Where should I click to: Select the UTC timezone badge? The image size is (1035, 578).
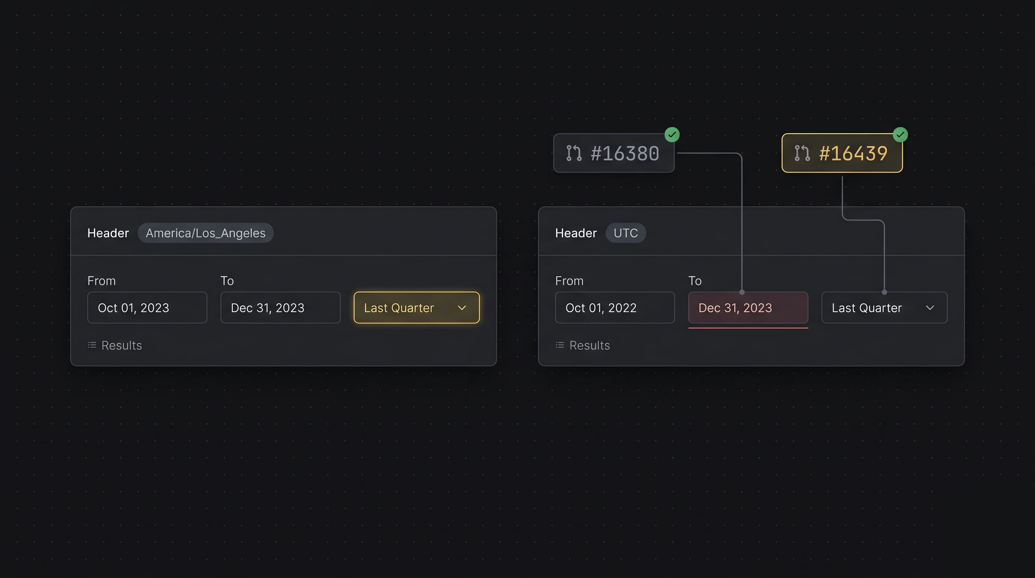click(625, 233)
